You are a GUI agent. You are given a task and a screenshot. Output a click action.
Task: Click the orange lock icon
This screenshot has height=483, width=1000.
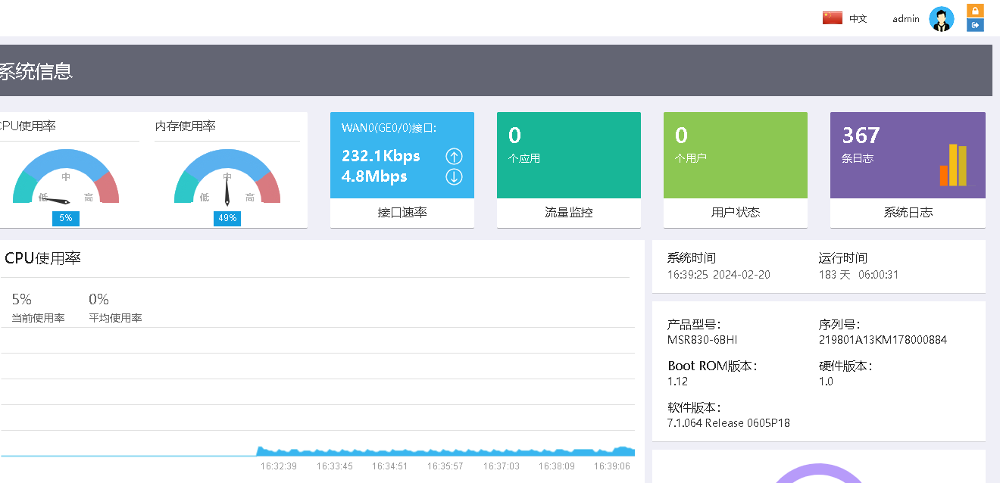(x=975, y=11)
